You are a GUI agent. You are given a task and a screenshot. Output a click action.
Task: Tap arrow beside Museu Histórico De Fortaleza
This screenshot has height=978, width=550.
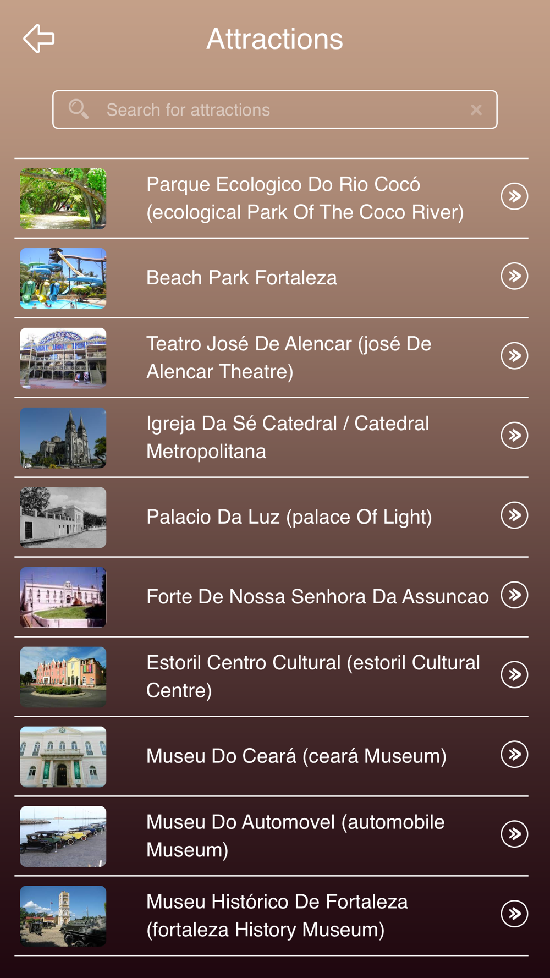coord(514,914)
